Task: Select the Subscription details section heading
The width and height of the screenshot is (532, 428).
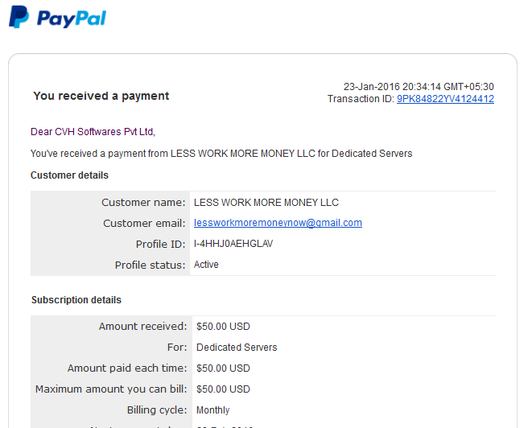Action: click(76, 300)
